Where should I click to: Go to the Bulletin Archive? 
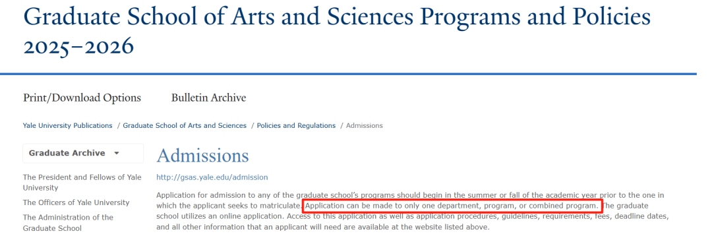[208, 98]
